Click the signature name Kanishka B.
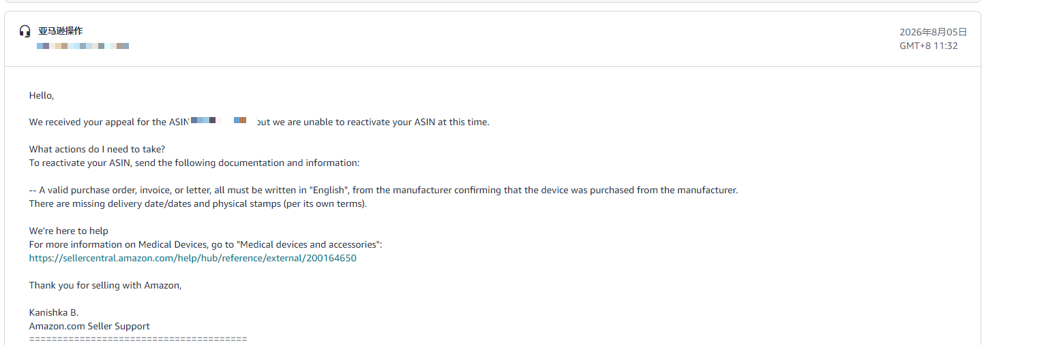Image resolution: width=1040 pixels, height=345 pixels. 54,313
